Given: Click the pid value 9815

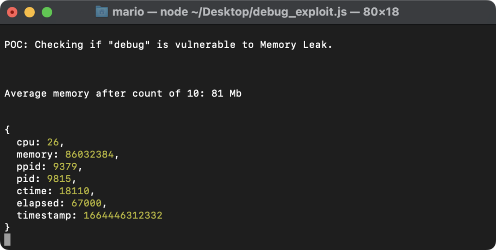Looking at the screenshot, I should coord(59,179).
